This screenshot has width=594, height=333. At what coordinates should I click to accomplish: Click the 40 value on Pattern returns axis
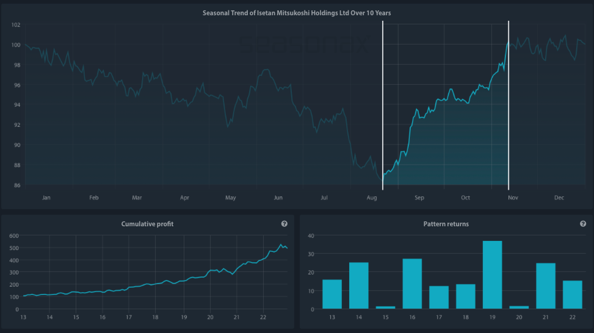311,236
